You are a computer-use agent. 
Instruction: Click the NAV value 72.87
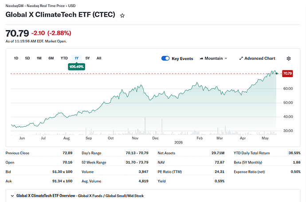click(x=220, y=162)
